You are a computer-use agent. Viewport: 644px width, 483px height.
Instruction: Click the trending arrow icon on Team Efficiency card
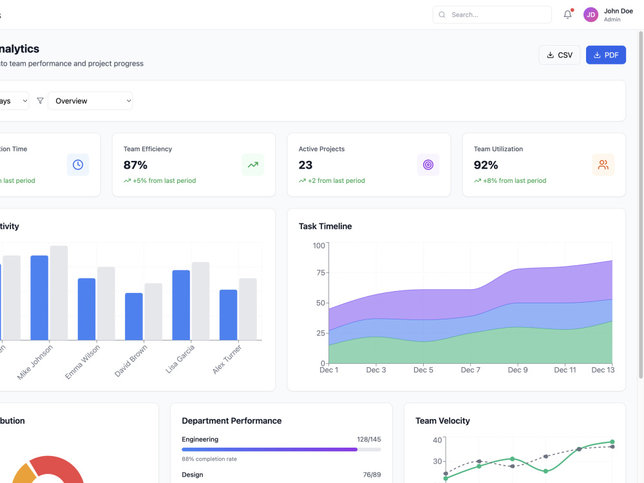coord(253,165)
